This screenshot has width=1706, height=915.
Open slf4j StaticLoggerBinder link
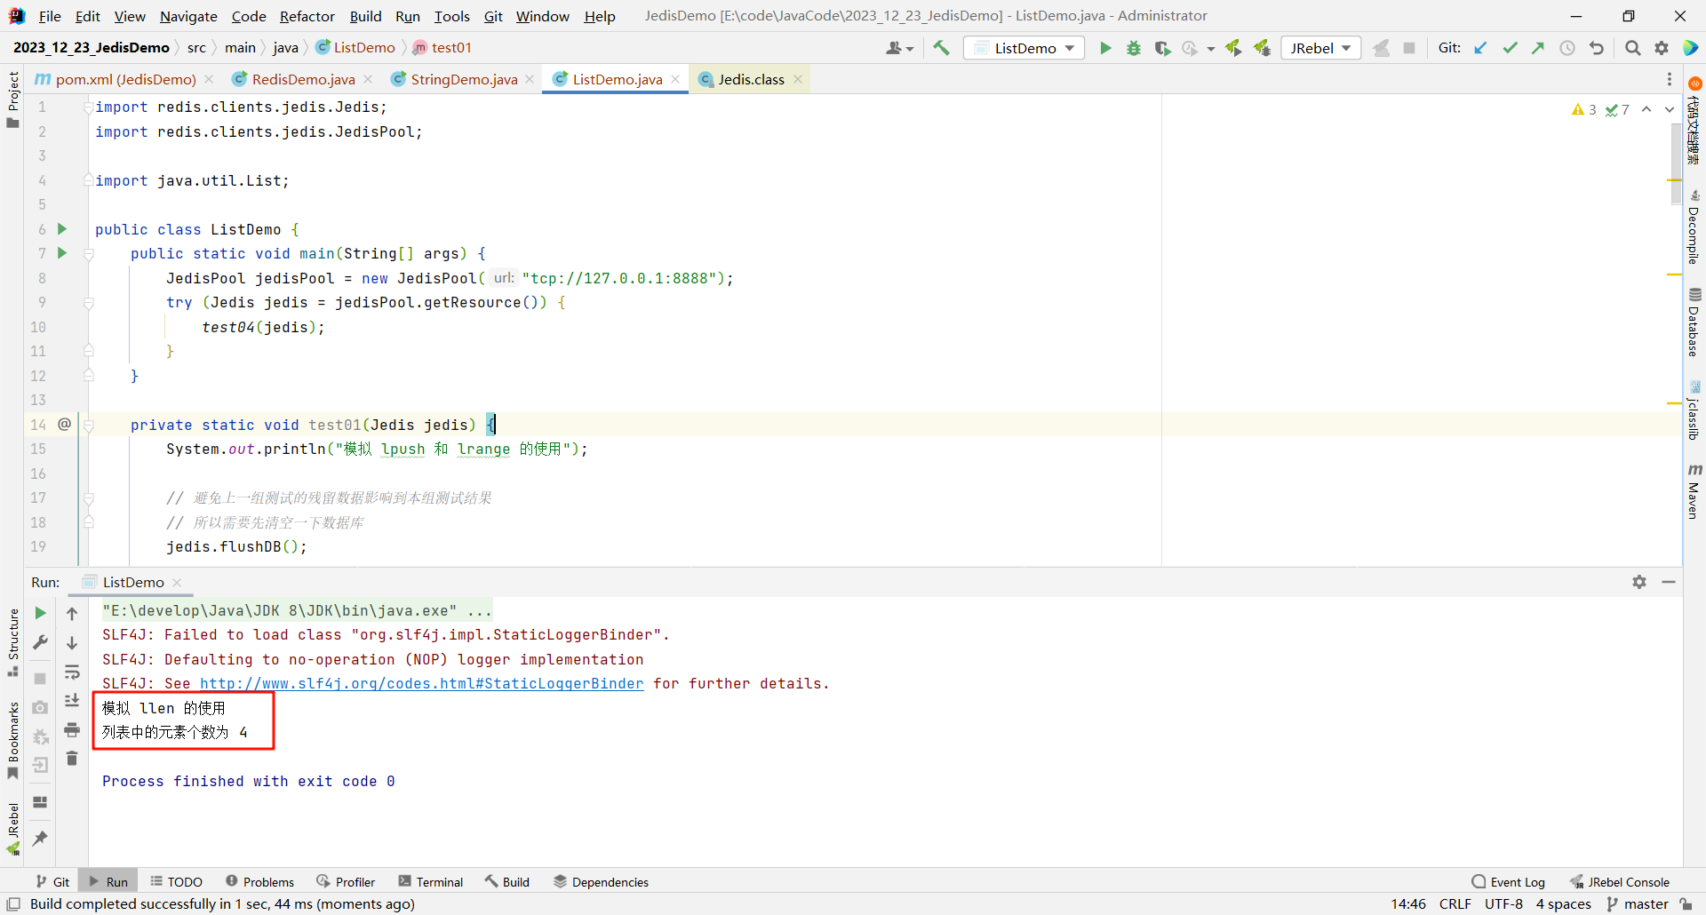[x=422, y=683]
